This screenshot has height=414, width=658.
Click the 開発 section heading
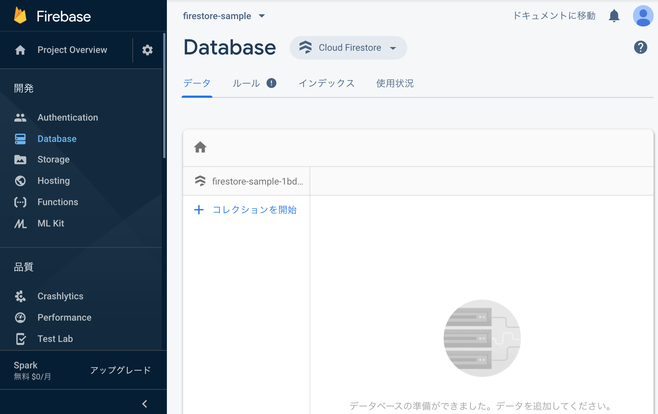coord(24,89)
